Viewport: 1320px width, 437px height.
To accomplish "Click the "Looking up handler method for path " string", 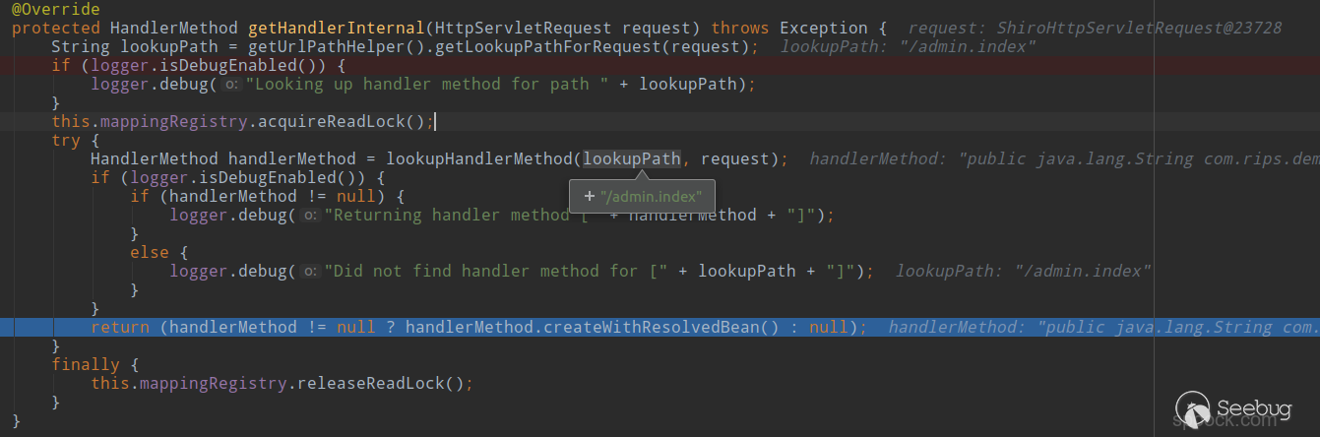I will click(427, 84).
